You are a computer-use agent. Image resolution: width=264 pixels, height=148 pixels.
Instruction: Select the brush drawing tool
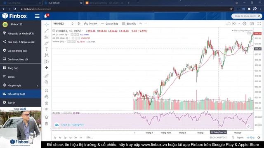click(x=47, y=43)
